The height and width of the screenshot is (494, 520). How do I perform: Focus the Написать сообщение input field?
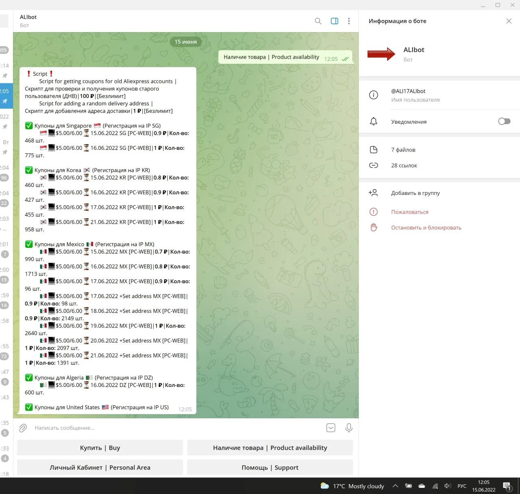(x=177, y=428)
